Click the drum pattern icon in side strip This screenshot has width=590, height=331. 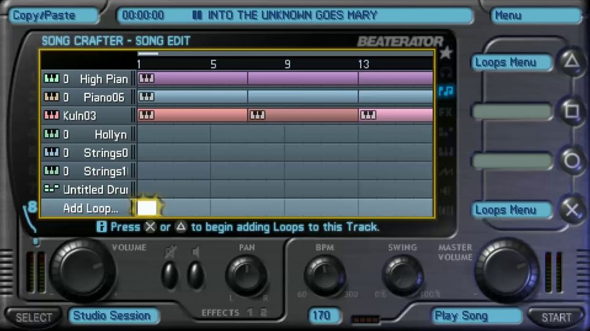coord(446,132)
